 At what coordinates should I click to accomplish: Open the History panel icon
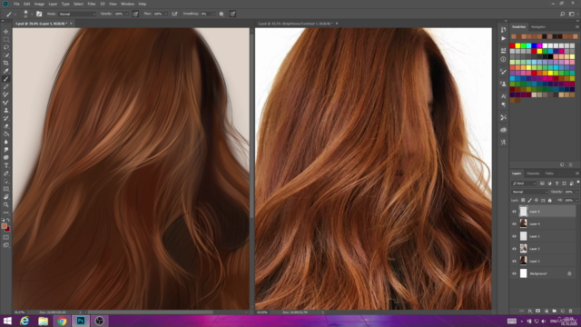coord(503,30)
